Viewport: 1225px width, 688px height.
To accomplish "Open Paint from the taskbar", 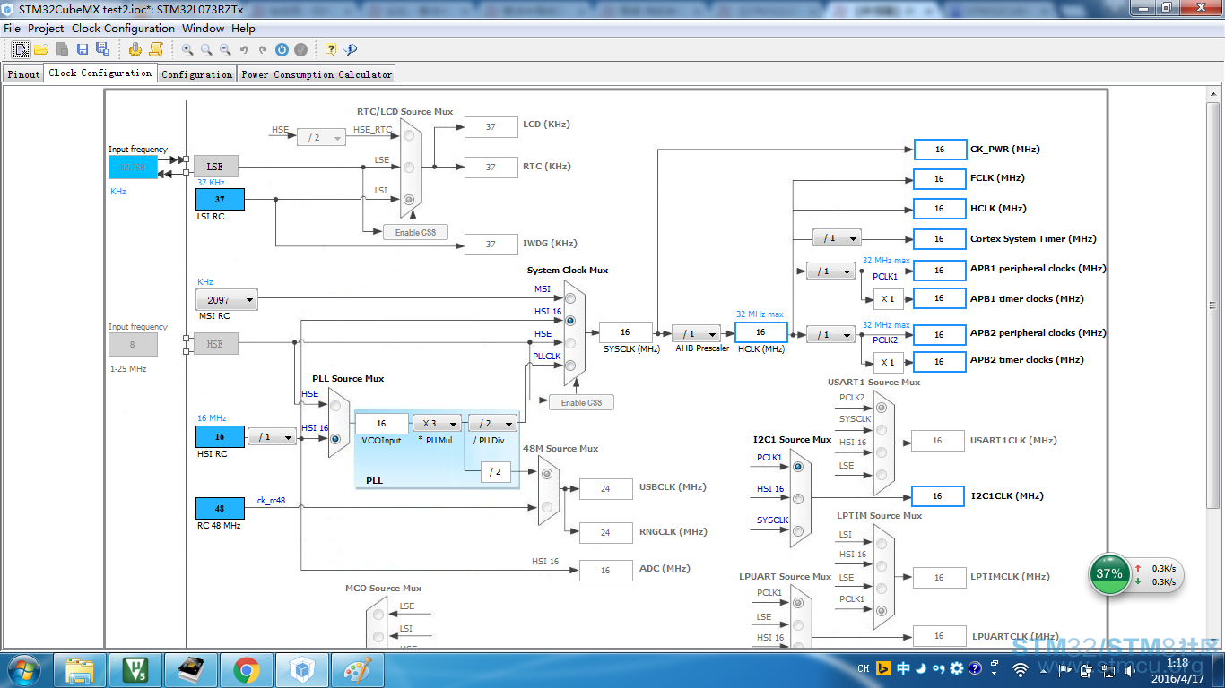I will click(357, 669).
